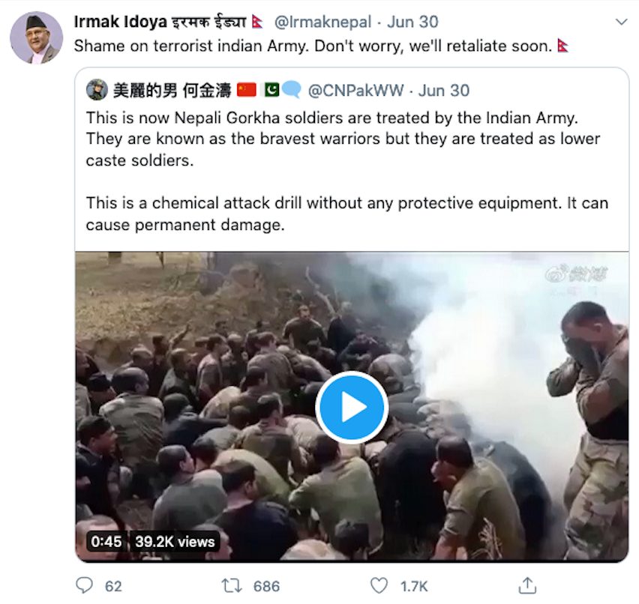Open the @Irmaknepal handle link
The image size is (639, 604).
(x=322, y=22)
